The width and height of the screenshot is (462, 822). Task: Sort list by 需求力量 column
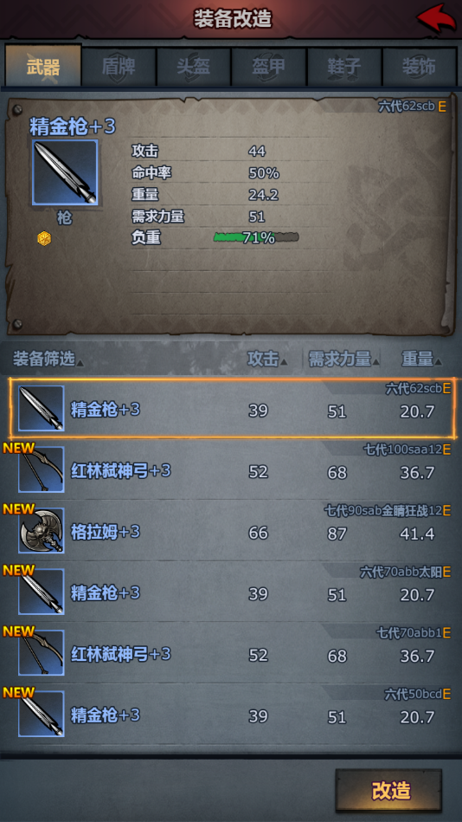point(343,359)
